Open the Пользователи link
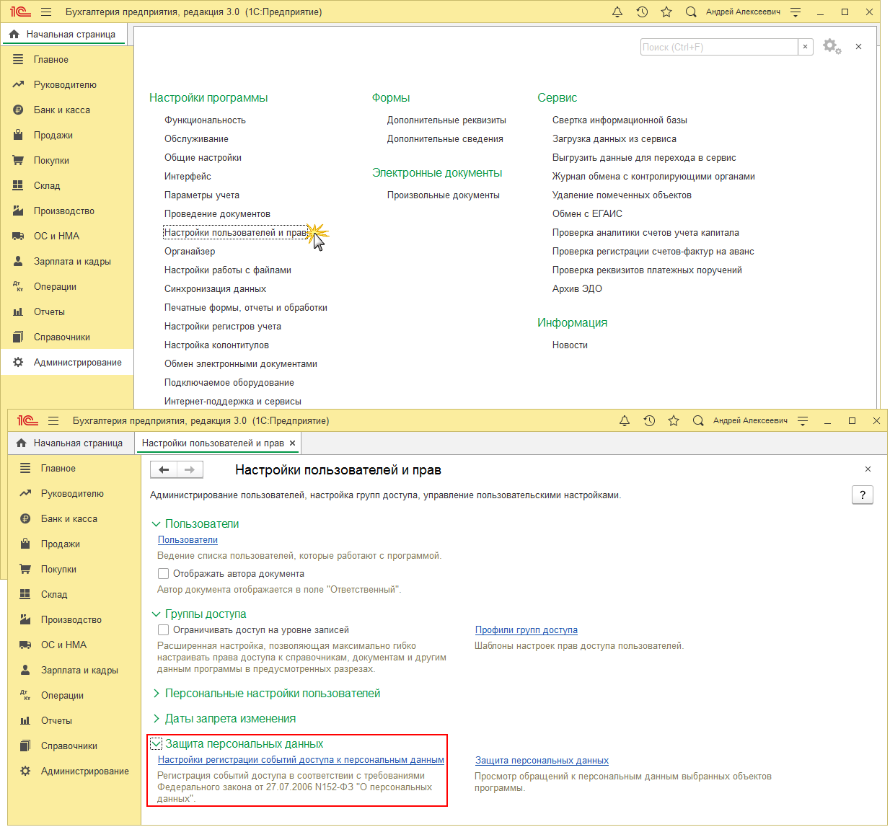The image size is (890, 827). (188, 540)
